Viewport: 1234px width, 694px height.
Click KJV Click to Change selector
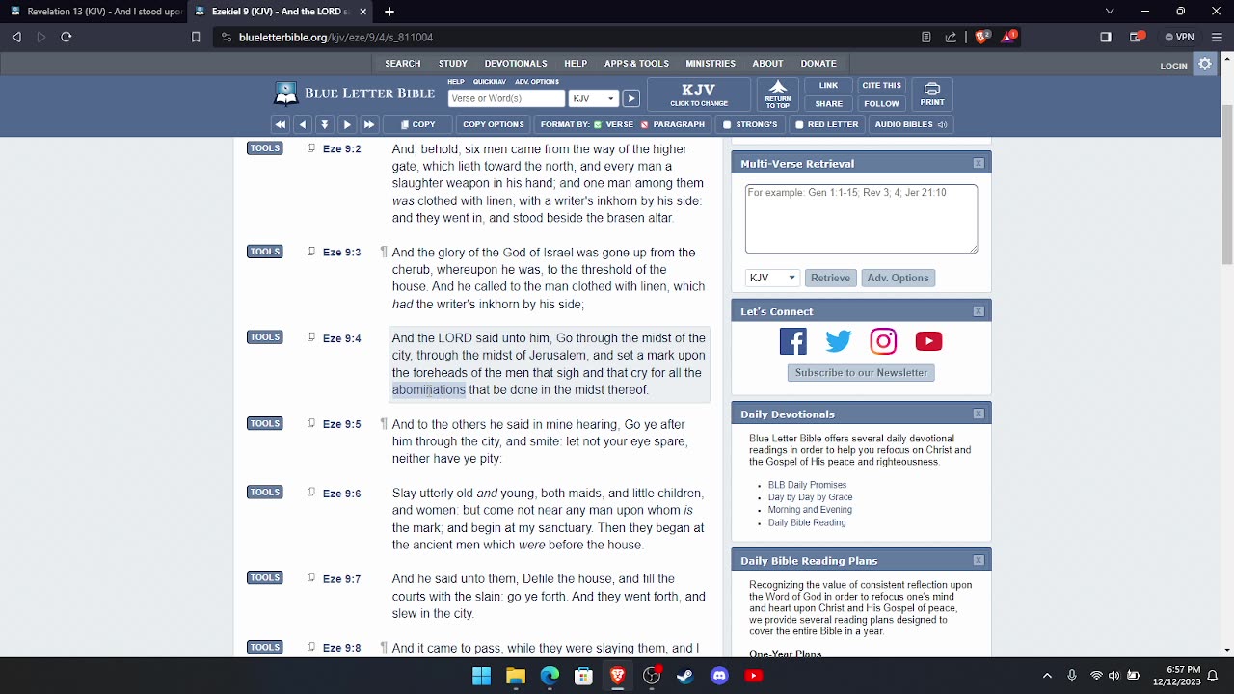tap(699, 94)
